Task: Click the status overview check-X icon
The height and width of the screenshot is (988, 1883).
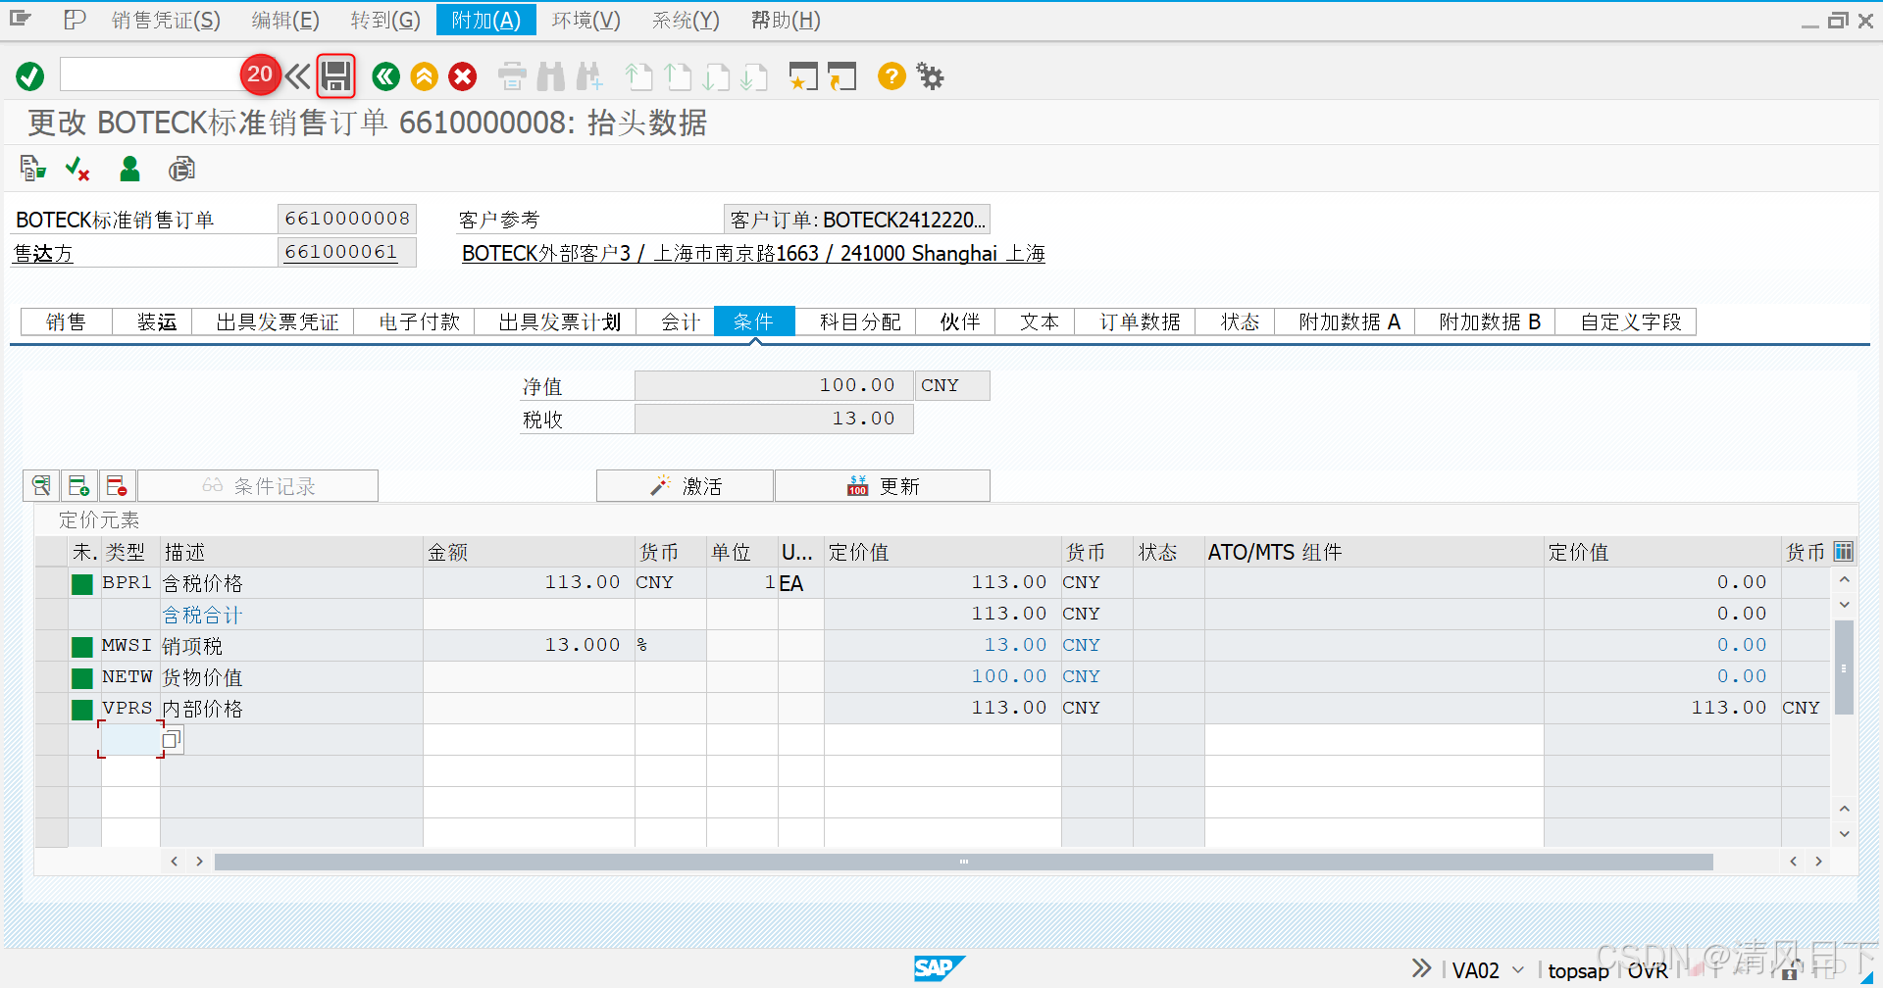Action: coord(77,169)
